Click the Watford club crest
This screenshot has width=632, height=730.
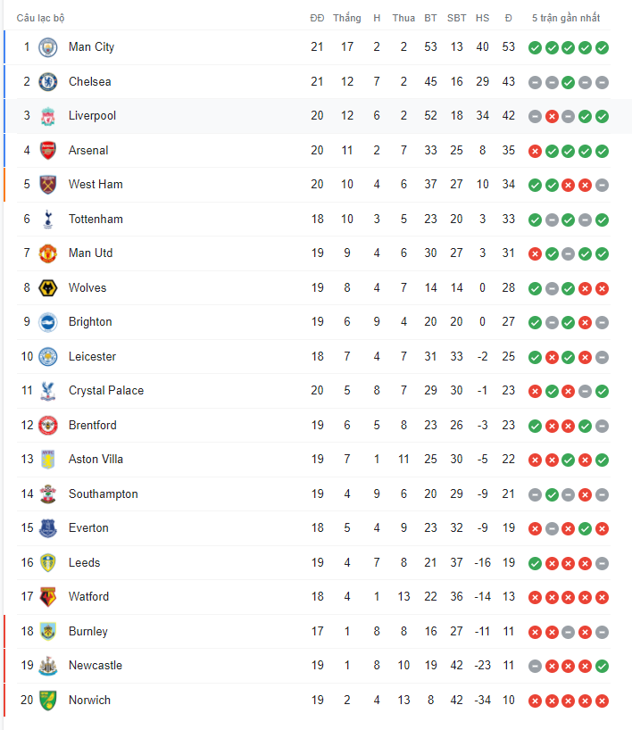coord(48,597)
